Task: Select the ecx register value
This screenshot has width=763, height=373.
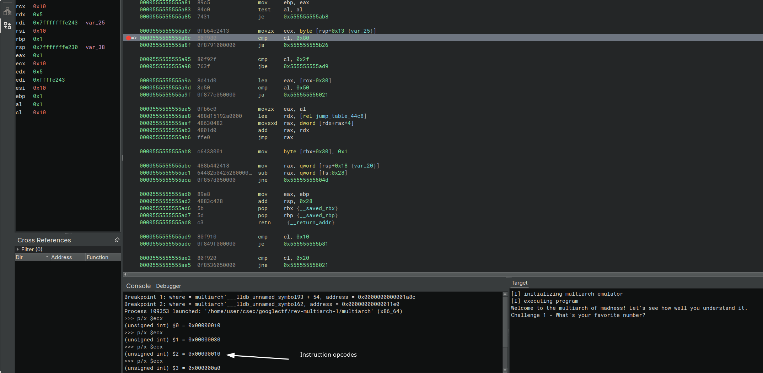Action: [39, 64]
